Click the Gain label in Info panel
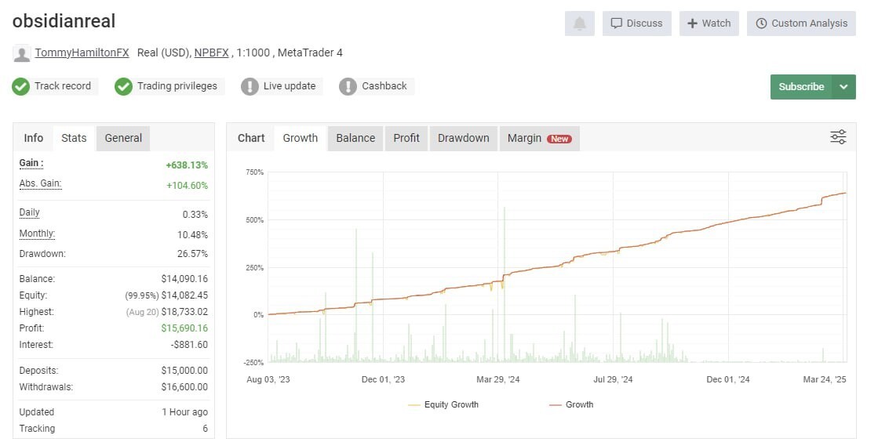Viewport: 878px width, 442px height. pos(31,163)
